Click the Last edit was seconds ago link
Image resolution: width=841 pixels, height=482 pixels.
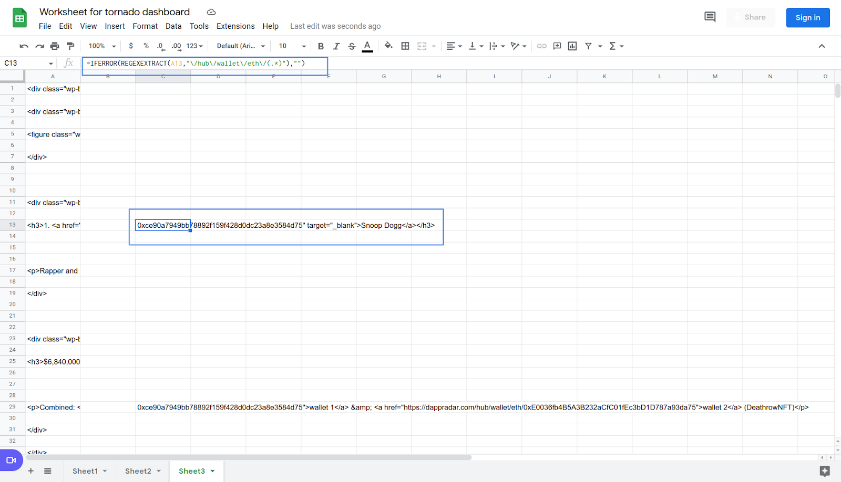click(335, 26)
